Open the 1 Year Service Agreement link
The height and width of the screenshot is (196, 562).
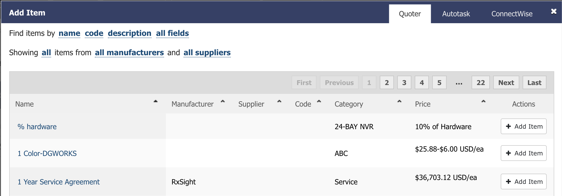[x=59, y=182]
